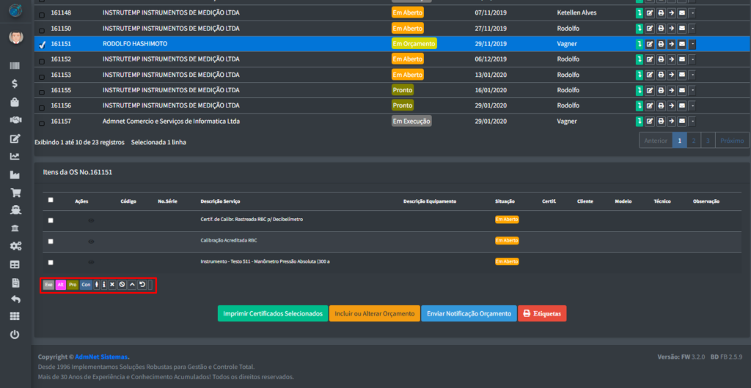Go to page 2 of results
The width and height of the screenshot is (751, 388).
(694, 141)
